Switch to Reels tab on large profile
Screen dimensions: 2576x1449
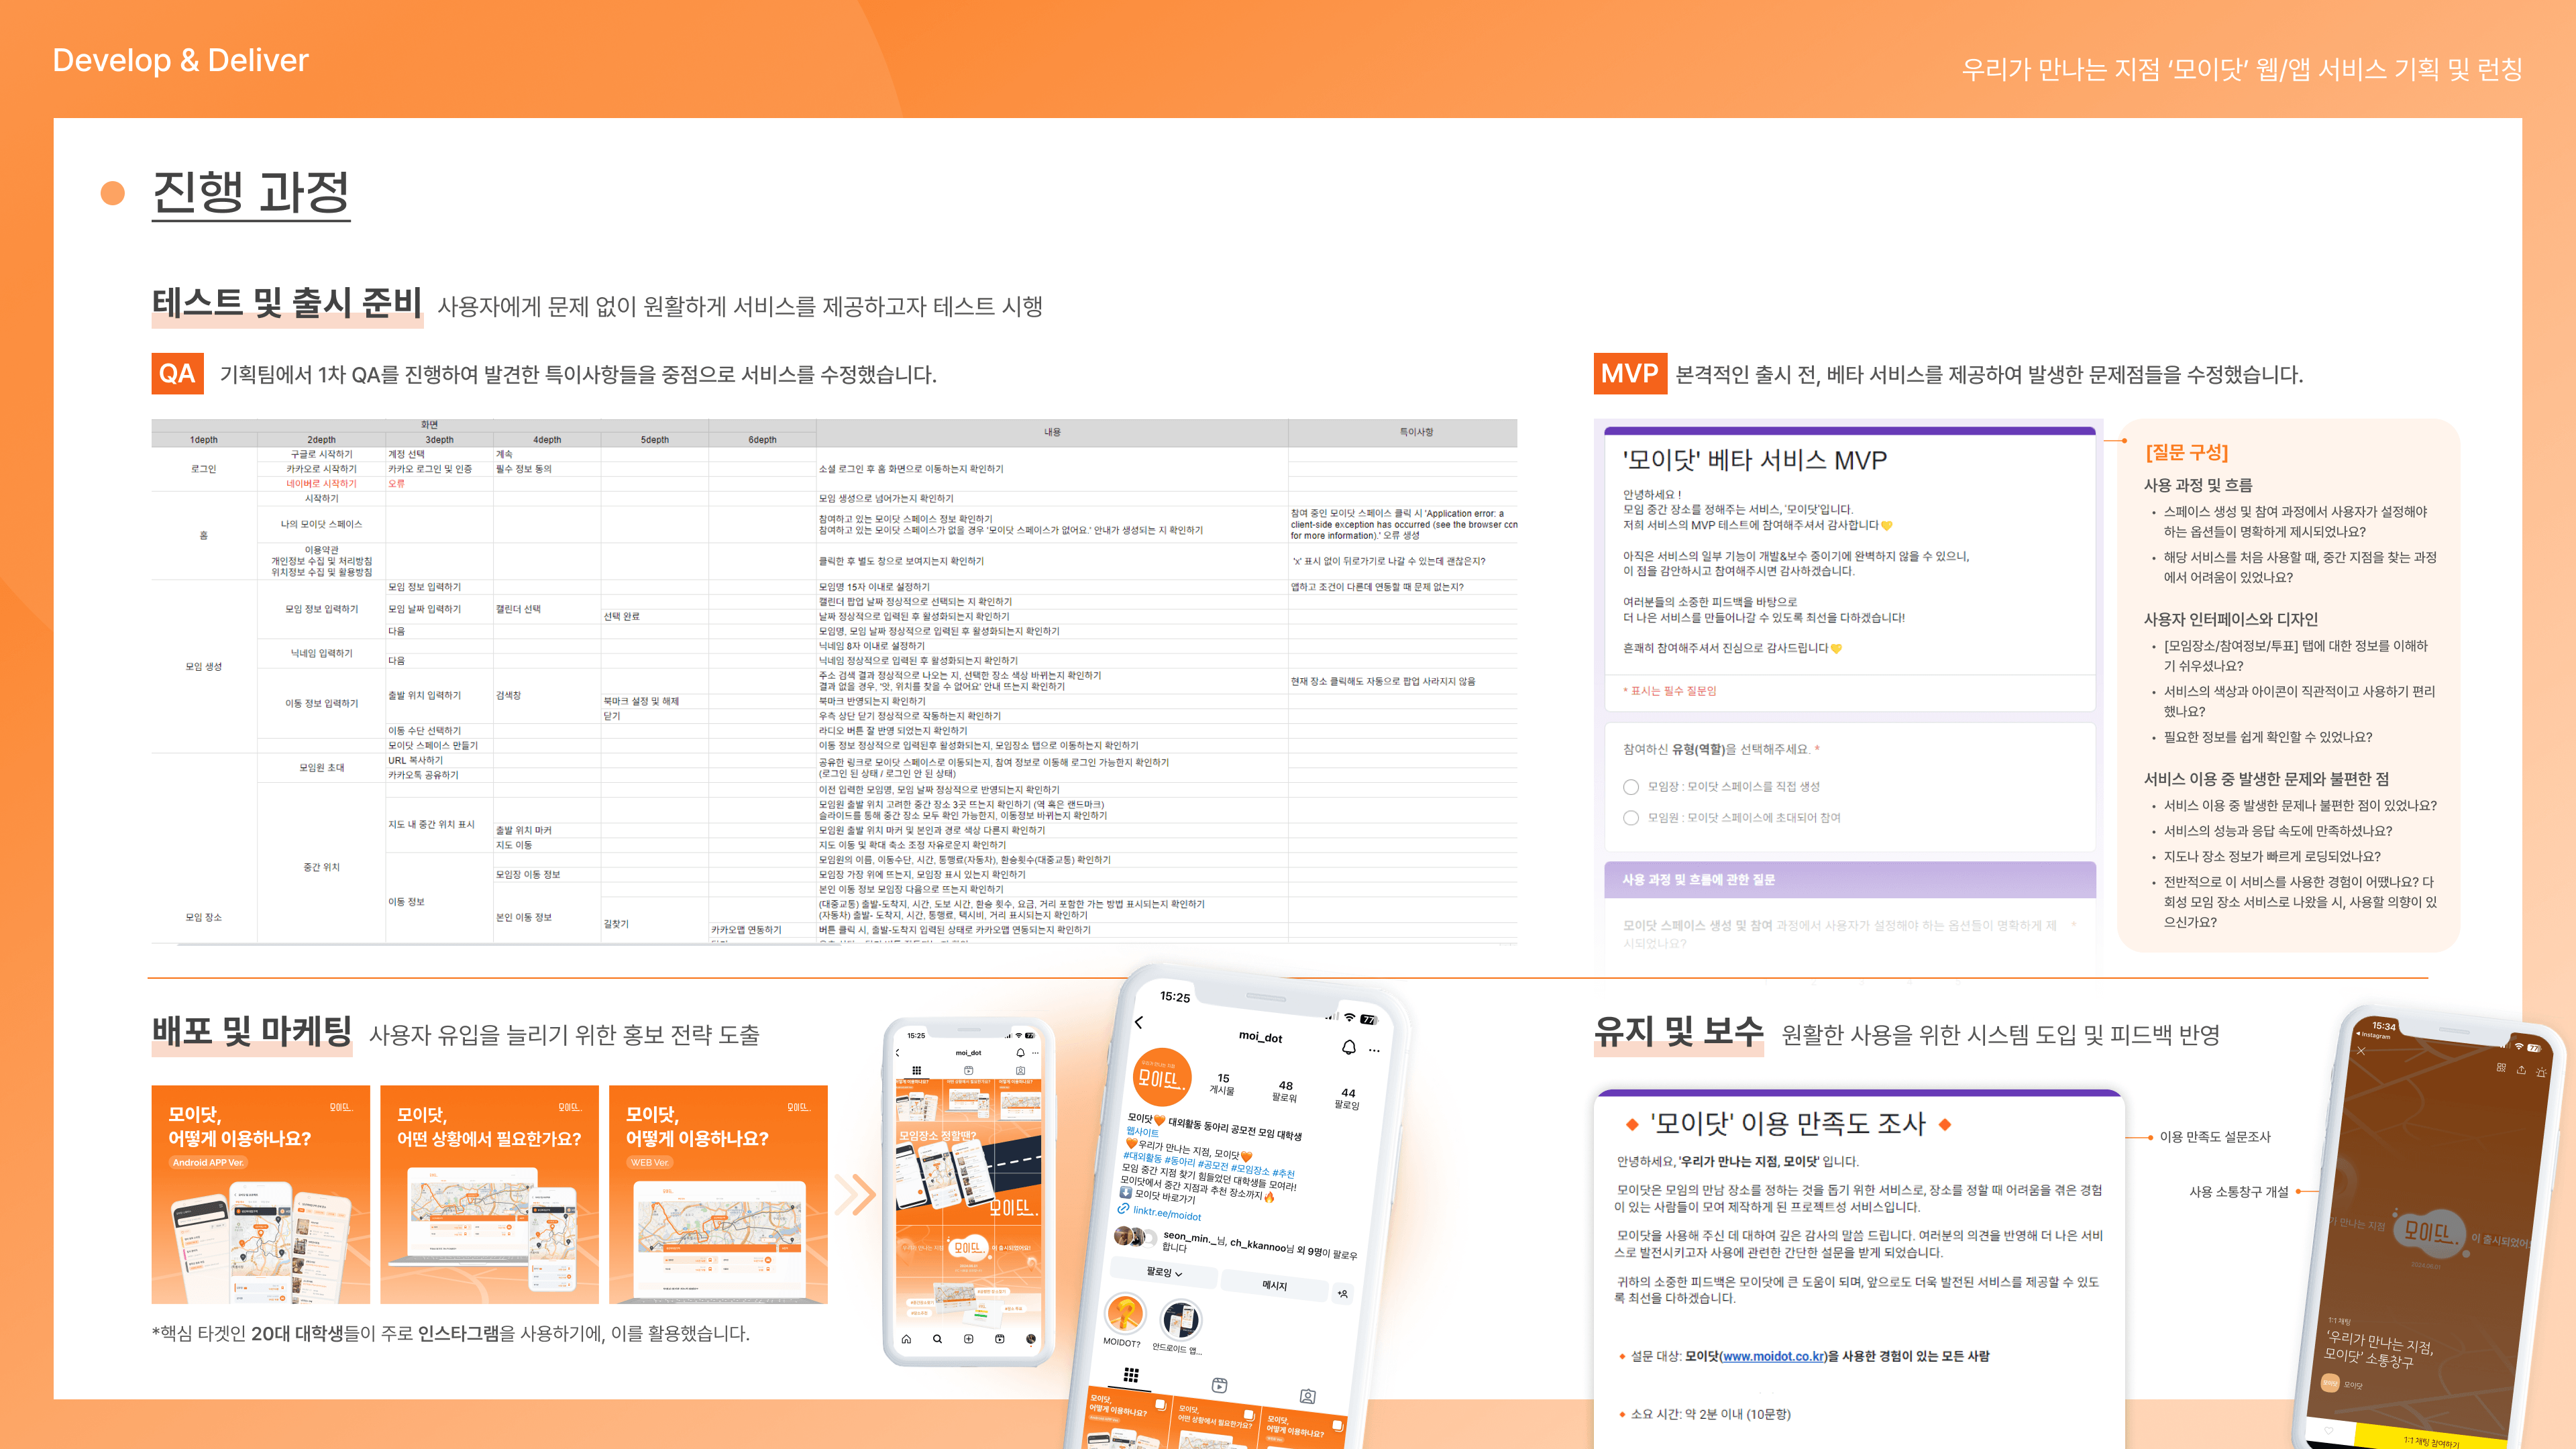pyautogui.click(x=1219, y=1385)
